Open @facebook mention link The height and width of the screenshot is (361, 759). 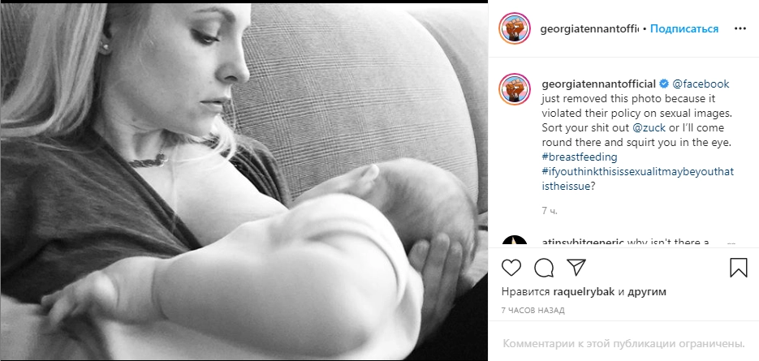coord(701,84)
